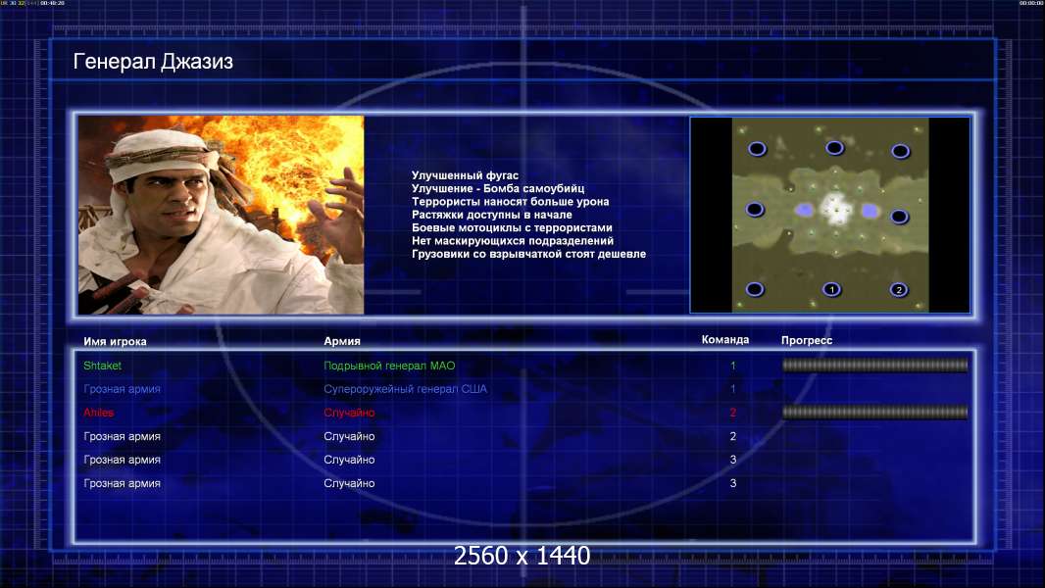
Task: Select player name 'Ahiles'
Action: click(x=99, y=413)
